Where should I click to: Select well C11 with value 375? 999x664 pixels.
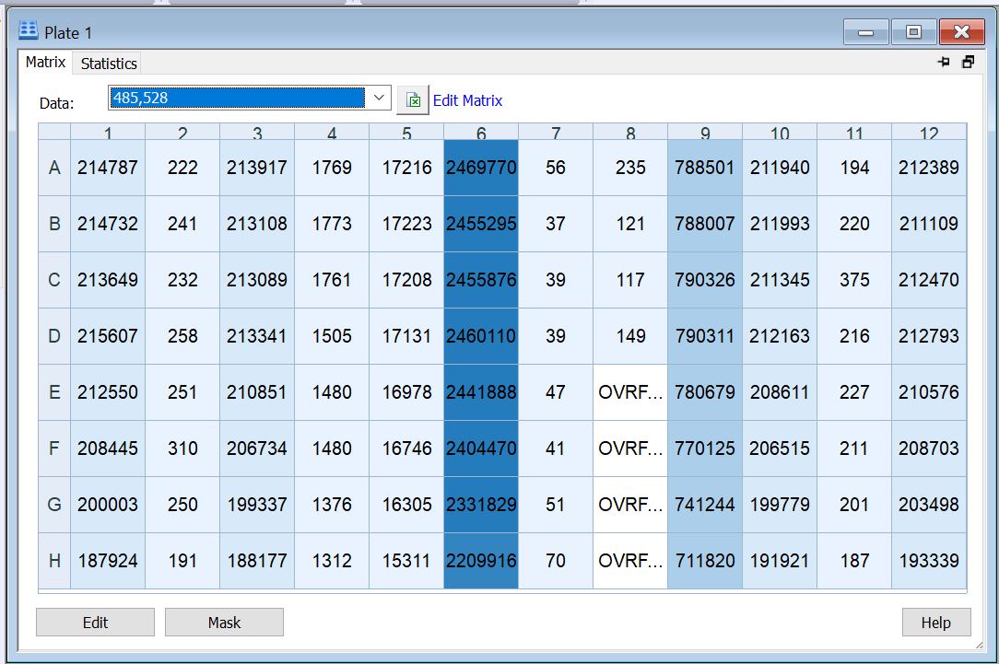854,280
